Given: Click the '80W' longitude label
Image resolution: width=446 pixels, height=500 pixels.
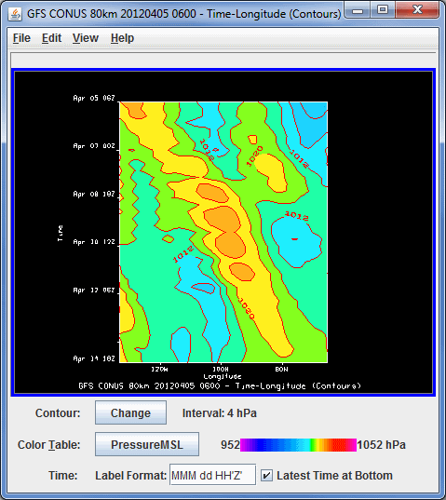Looking at the screenshot, I should (281, 370).
